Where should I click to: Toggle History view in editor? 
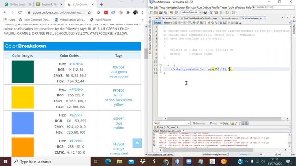coord(167,23)
